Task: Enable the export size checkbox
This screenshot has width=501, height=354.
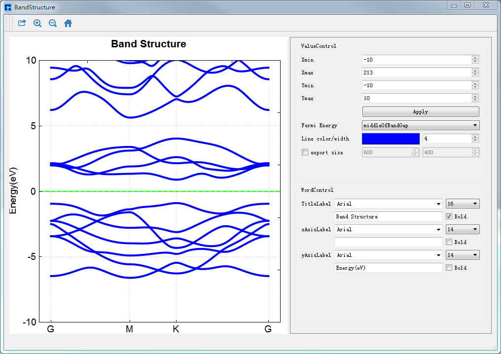Action: (305, 152)
